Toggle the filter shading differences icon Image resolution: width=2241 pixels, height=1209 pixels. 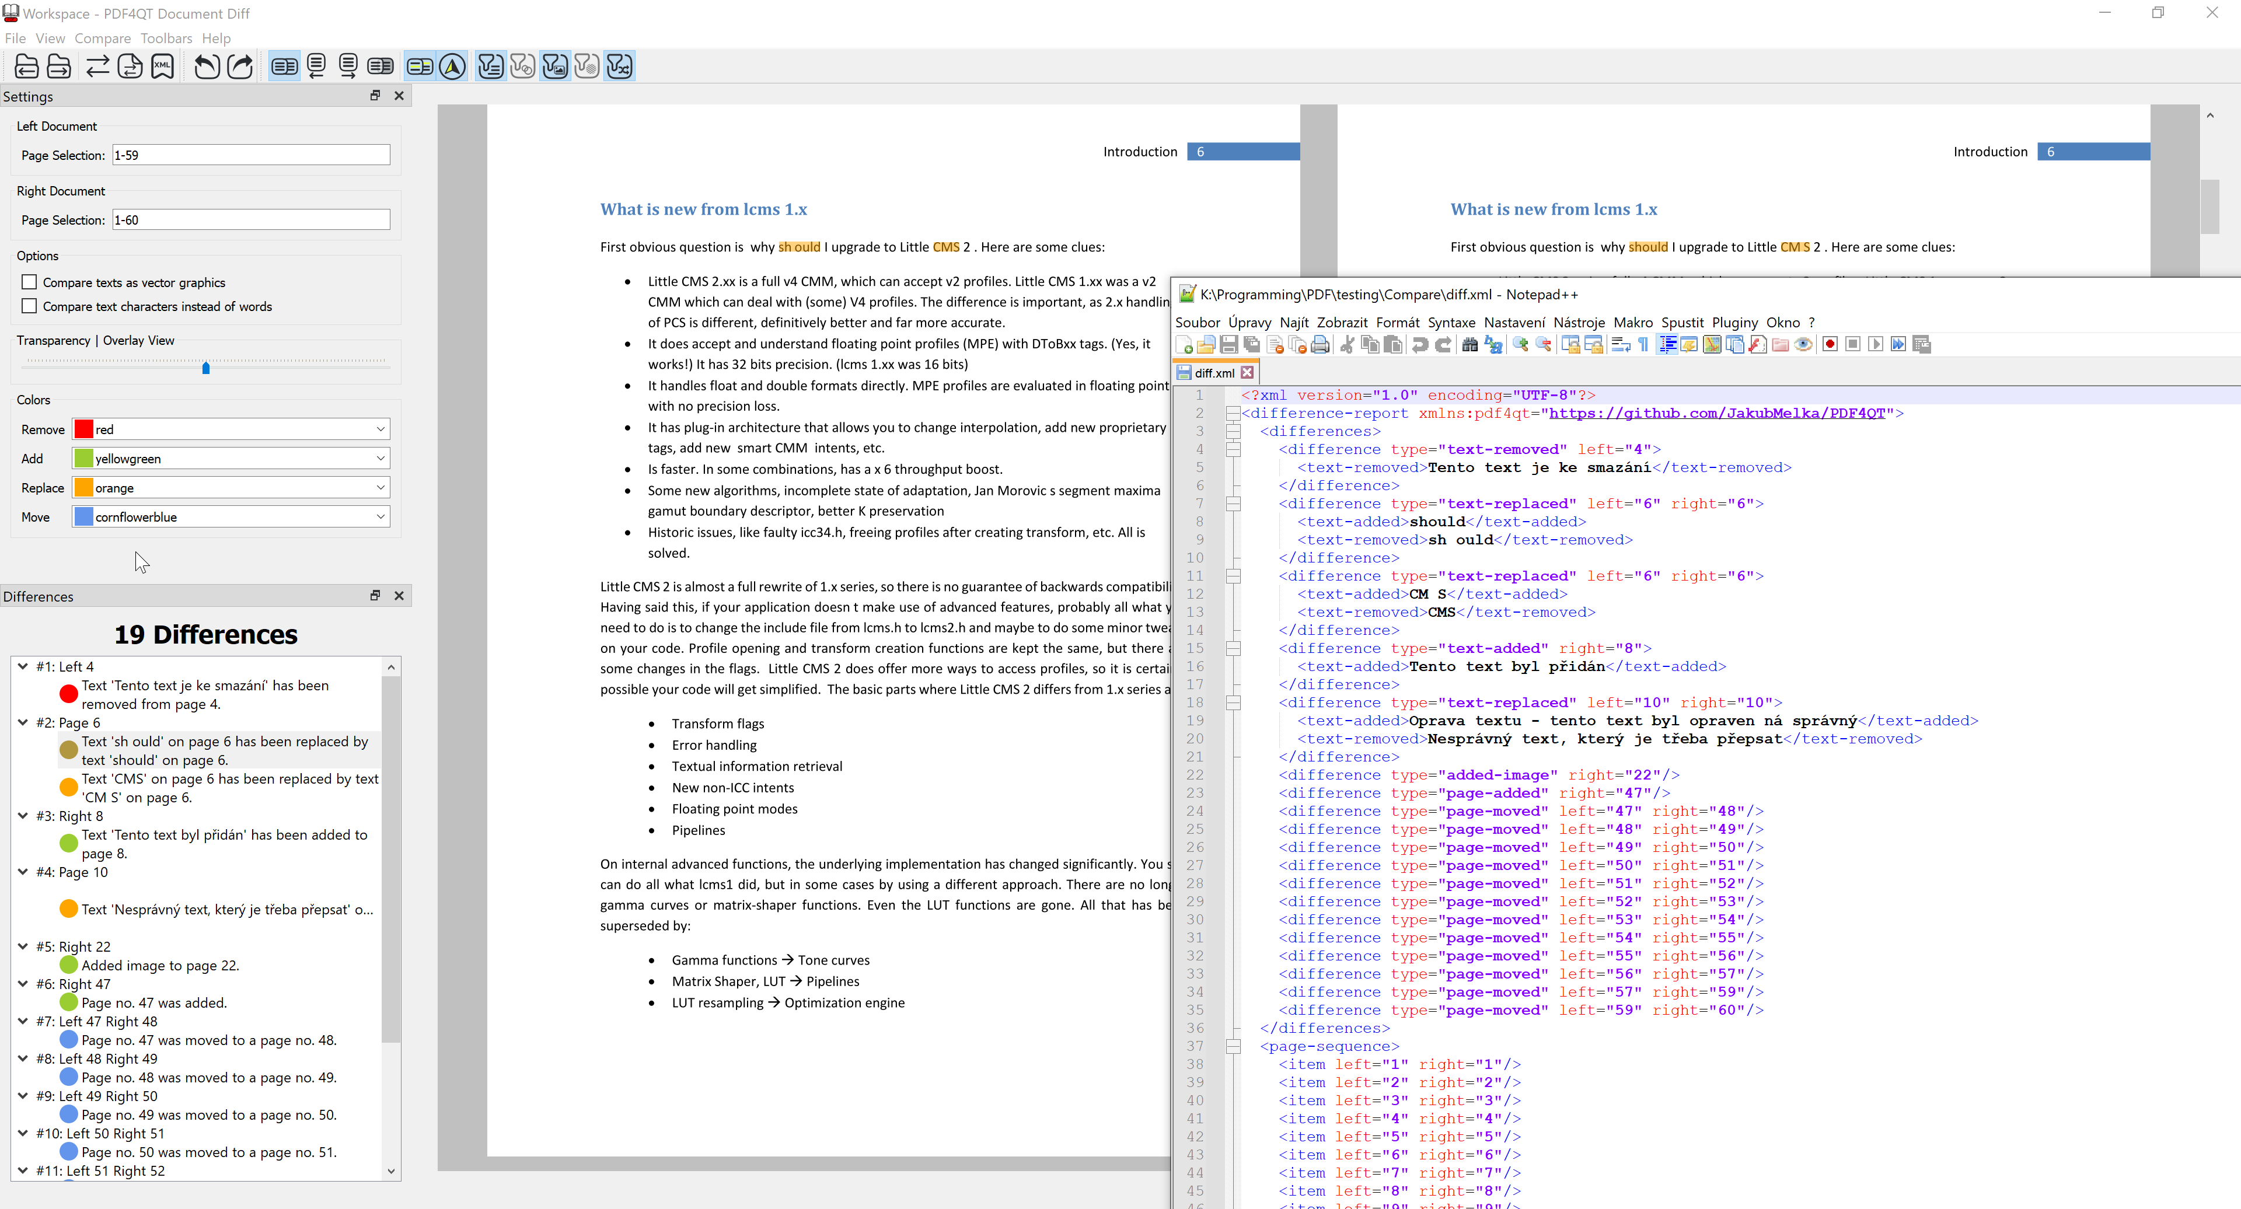click(x=587, y=66)
